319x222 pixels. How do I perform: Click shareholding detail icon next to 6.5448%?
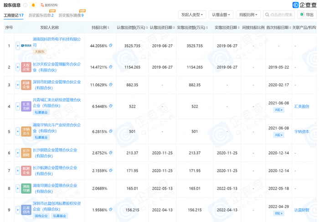click(111, 106)
